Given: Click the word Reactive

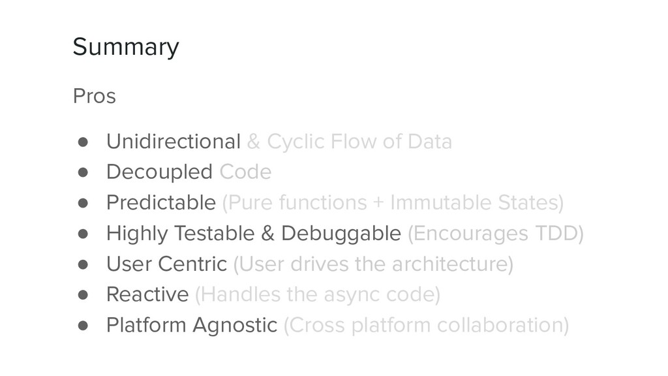Looking at the screenshot, I should click(147, 294).
